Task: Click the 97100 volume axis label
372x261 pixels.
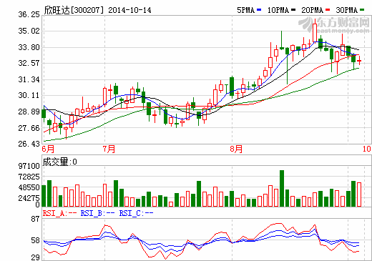Action: click(29, 166)
